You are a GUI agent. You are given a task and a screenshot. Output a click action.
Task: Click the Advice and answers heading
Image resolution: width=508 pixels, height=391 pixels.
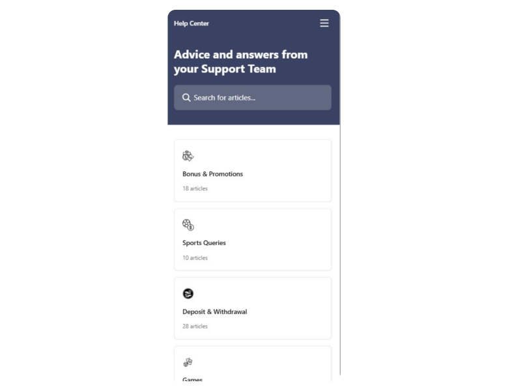[x=241, y=62]
